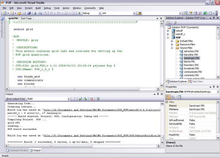Click Server Explorer icon on left sidebar
Viewport: 220px width, 158px height.
[2, 19]
